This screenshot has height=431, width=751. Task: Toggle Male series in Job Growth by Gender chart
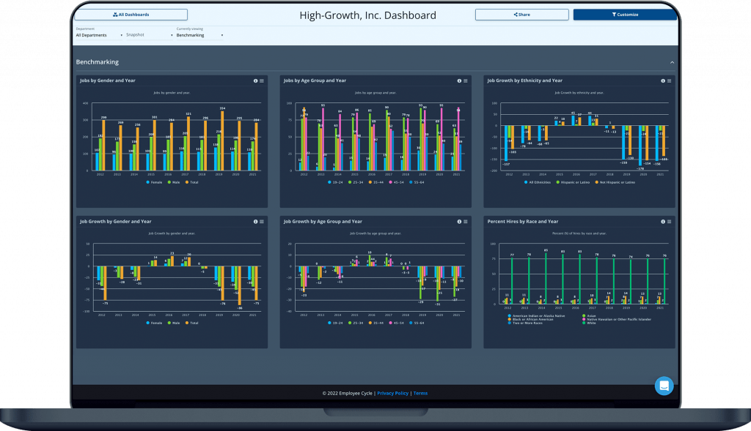click(x=174, y=323)
